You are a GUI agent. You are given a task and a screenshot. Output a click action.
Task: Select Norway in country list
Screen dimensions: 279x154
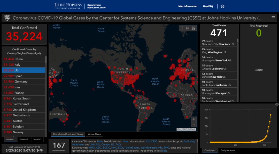tap(24, 132)
